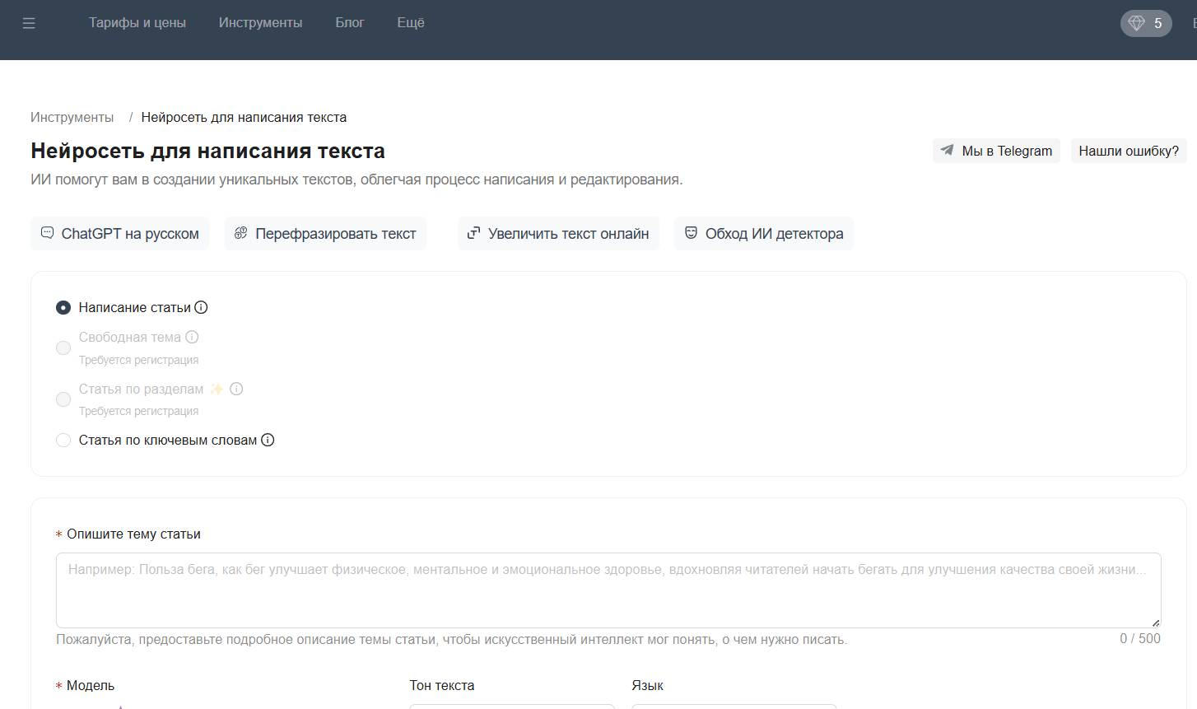
Task: Click the Увеличить текст онлайн expand icon
Action: (x=473, y=233)
